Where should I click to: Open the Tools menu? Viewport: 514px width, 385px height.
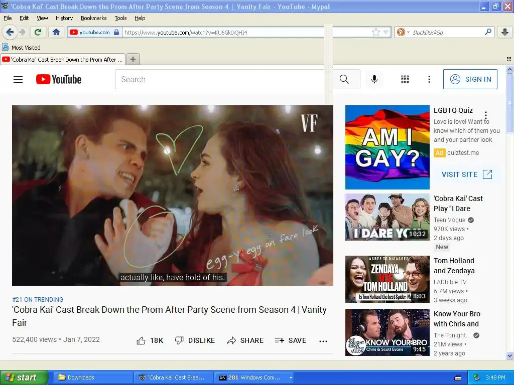coord(120,18)
